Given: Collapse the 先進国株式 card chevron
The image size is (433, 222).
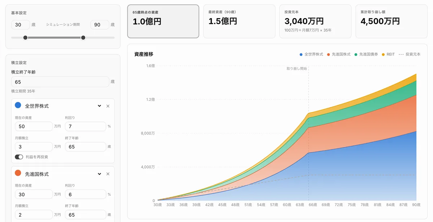Looking at the screenshot, I should coord(100,174).
